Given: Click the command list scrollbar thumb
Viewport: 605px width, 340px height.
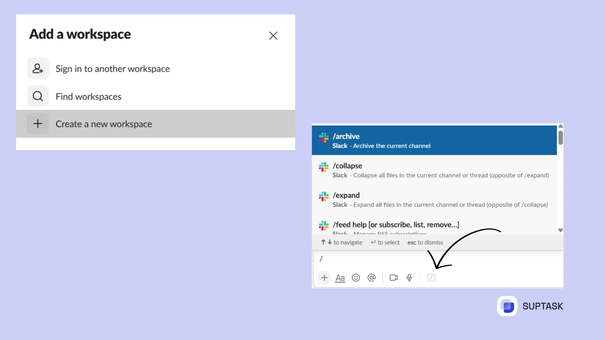Looking at the screenshot, I should 560,138.
